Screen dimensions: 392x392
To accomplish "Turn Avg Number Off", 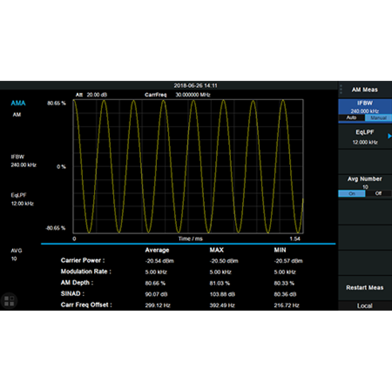I will click(x=378, y=194).
